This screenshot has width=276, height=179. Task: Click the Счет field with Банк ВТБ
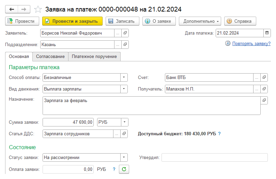tap(209, 77)
